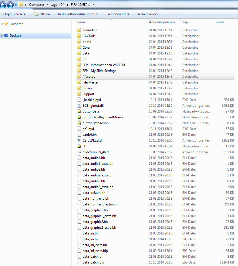Open the Organisieren menu
The height and width of the screenshot is (266, 238).
click(x=14, y=14)
